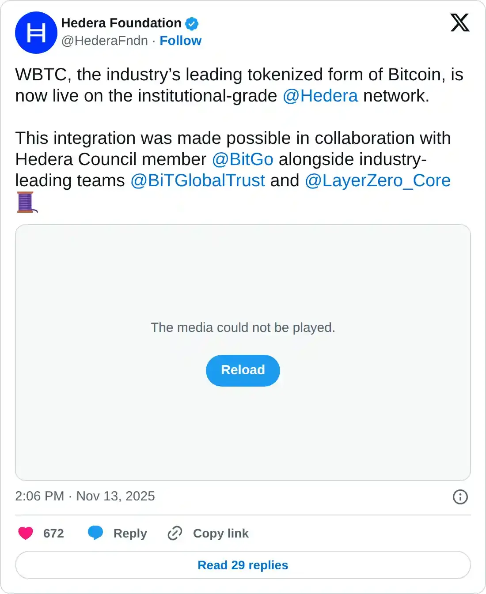Select the 672 likes count

pos(53,534)
